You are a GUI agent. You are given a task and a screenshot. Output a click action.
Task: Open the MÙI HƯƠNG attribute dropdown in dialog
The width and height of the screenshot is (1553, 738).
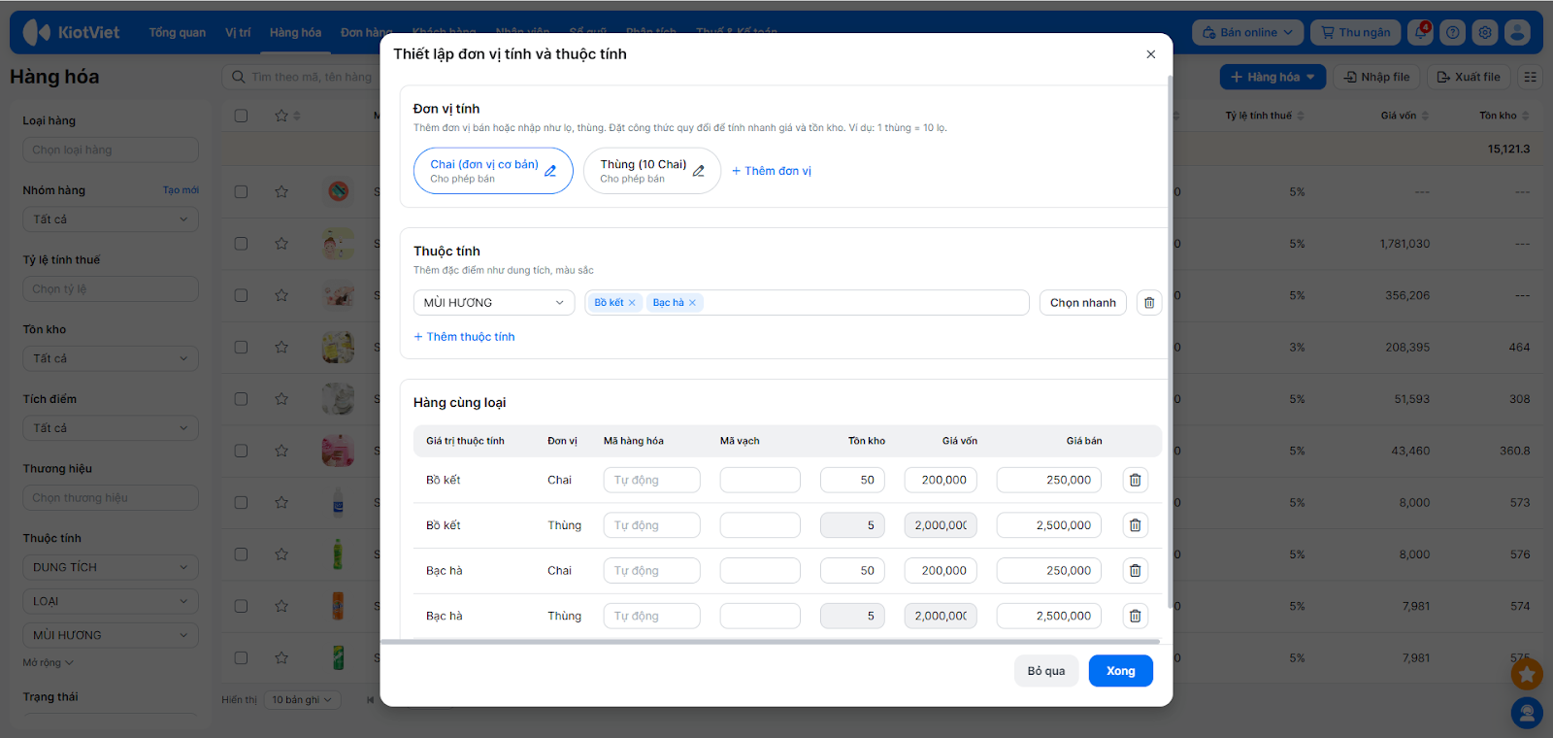click(x=493, y=303)
